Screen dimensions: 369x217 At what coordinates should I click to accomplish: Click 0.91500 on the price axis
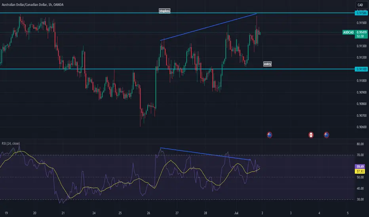[x=361, y=23]
